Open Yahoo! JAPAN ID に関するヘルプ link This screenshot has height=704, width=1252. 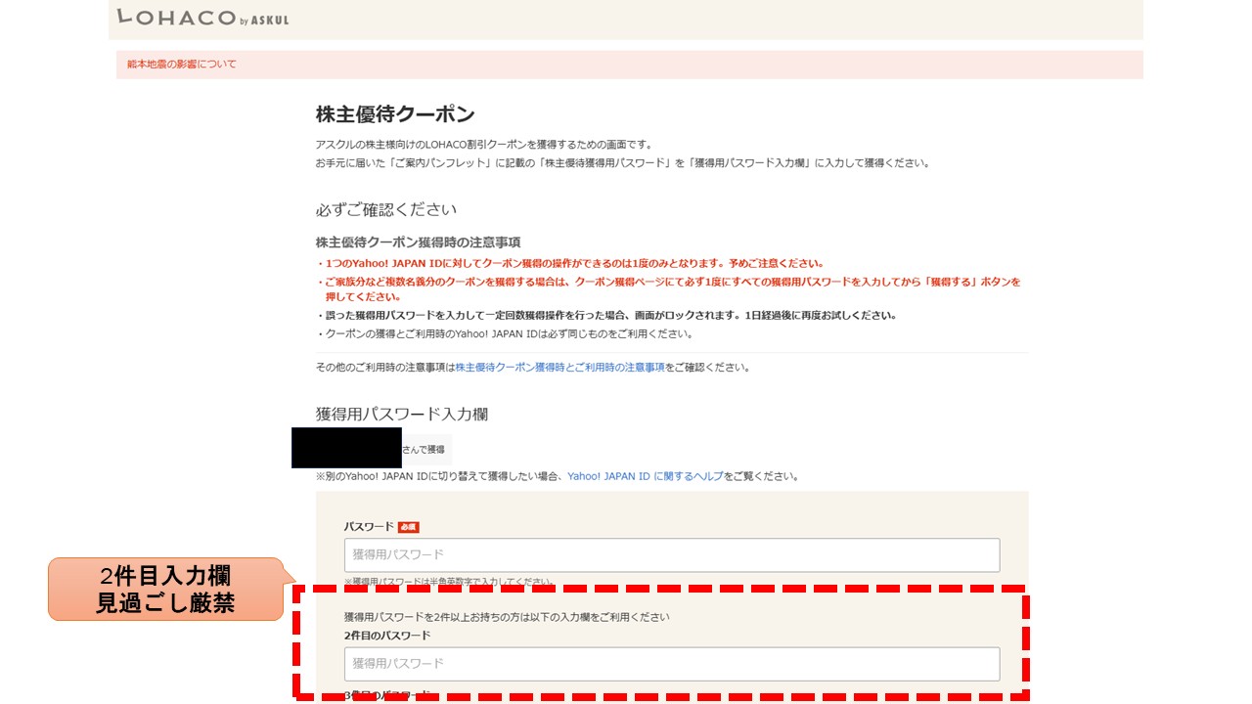[645, 476]
